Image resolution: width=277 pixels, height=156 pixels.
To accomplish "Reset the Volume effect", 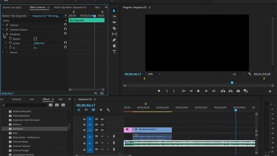I will 65,24.
